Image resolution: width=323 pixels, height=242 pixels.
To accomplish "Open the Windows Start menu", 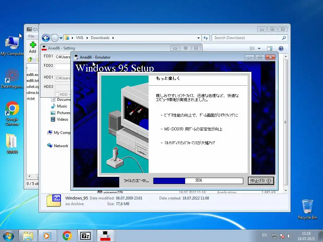I will [x=9, y=236].
